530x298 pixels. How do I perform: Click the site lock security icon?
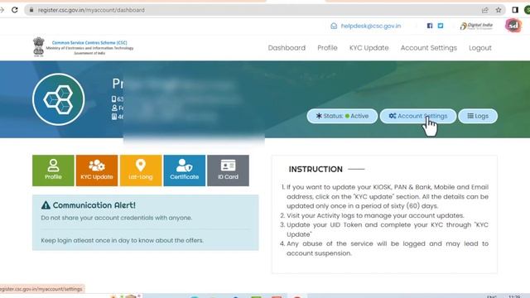(31, 10)
